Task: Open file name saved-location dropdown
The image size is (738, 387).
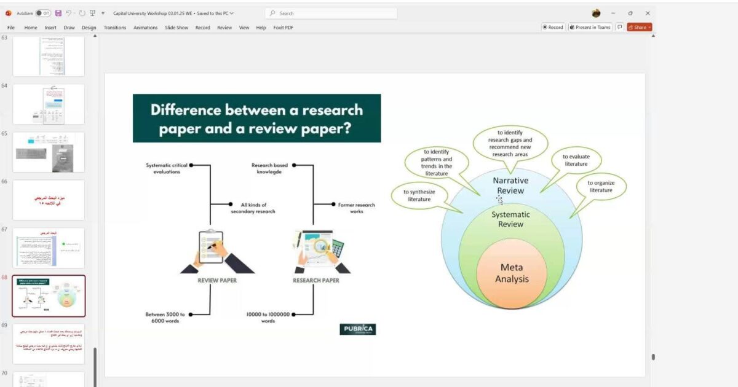Action: click(x=231, y=13)
